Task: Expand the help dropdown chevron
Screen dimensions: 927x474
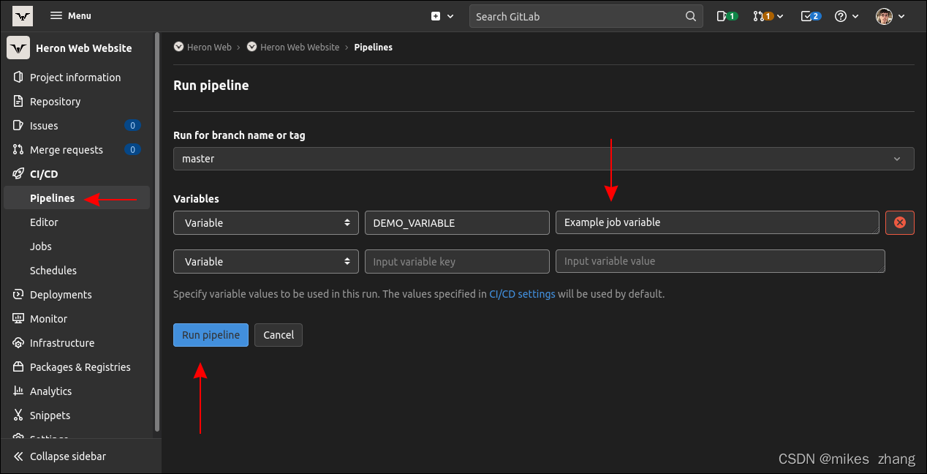Action: click(855, 16)
